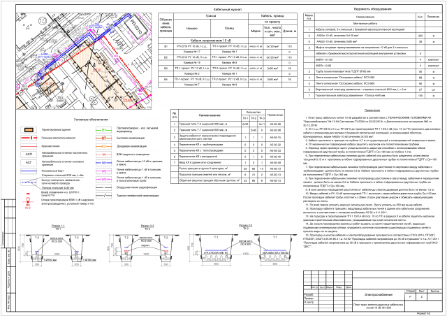Click the 'Конец' column header

[x=229, y=28]
